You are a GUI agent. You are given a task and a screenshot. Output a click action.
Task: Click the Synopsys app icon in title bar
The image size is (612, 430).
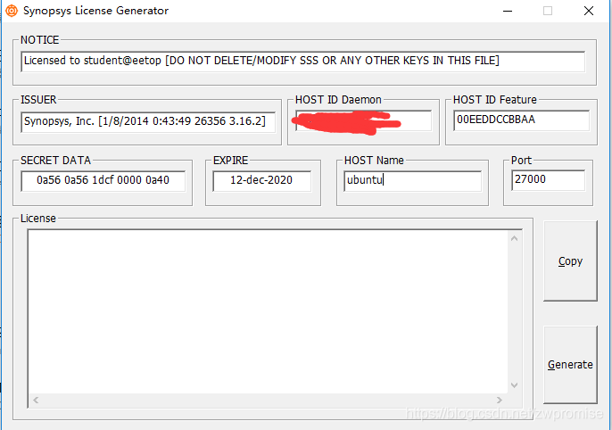click(12, 11)
